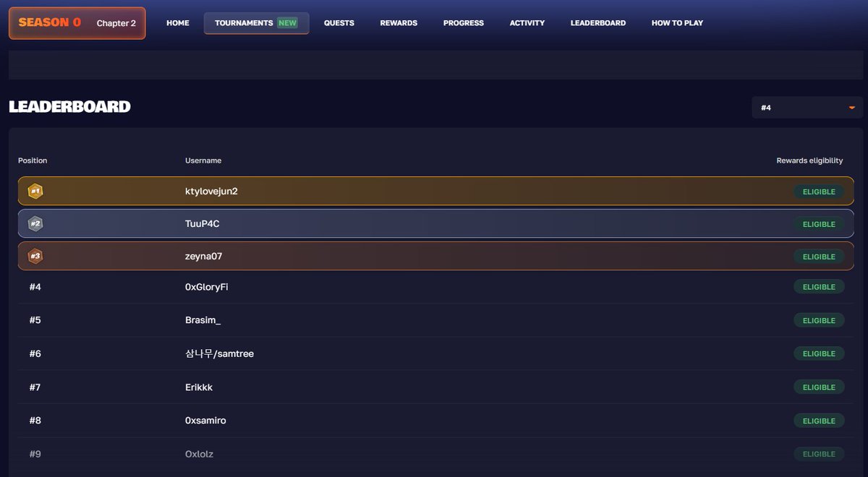Click the #3 bronze rank badge icon
This screenshot has width=868, height=477.
pyautogui.click(x=35, y=257)
